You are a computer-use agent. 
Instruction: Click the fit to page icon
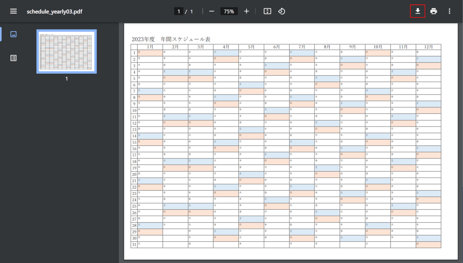(267, 11)
